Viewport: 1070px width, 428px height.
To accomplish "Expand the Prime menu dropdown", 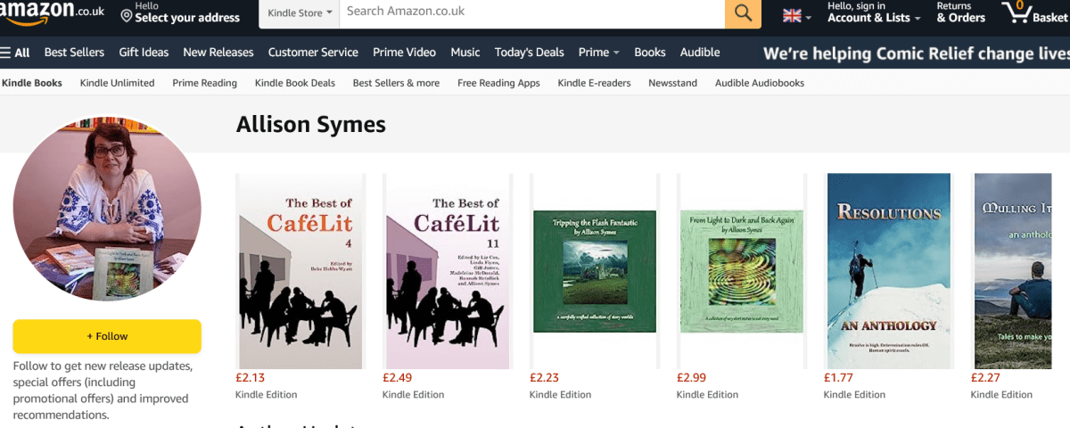I will (x=598, y=53).
